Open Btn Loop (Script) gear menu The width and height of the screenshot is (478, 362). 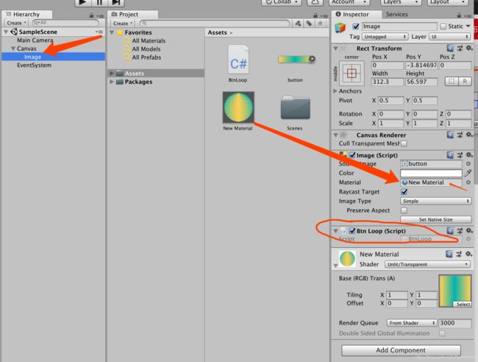tap(469, 230)
